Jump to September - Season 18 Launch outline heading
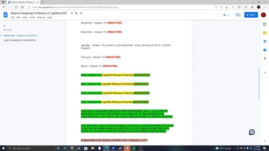The image size is (269, 151). click(x=21, y=35)
